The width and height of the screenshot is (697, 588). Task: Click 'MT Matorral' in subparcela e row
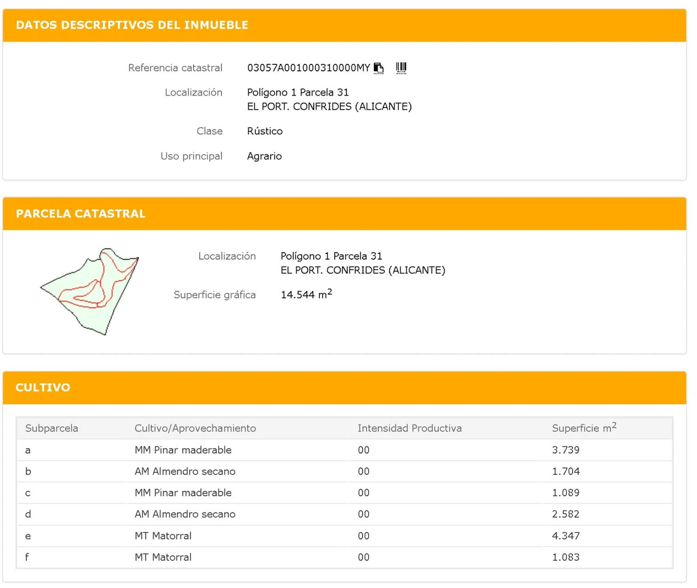[163, 536]
